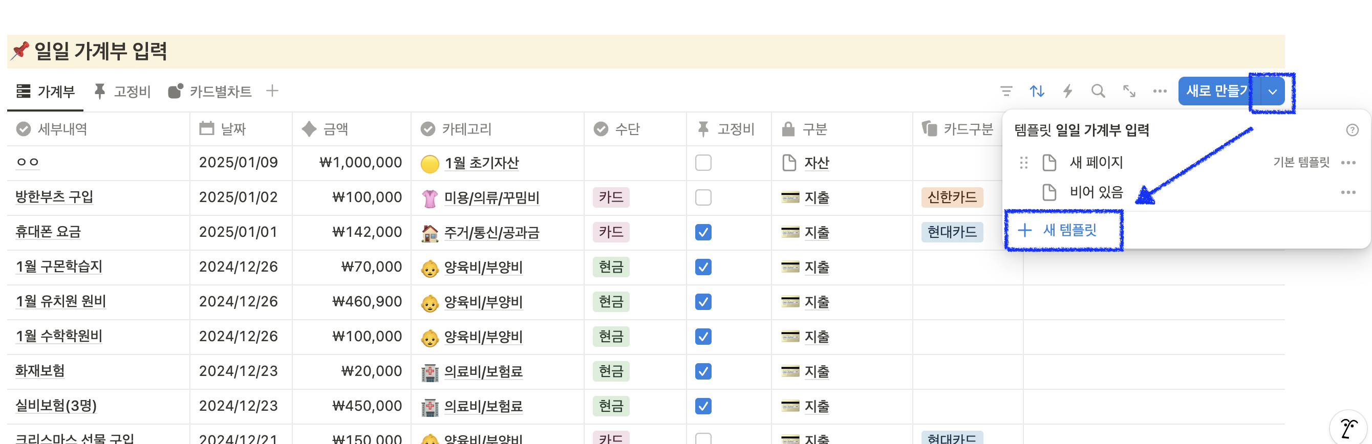Click the orange 신한카드 tag

tap(952, 197)
